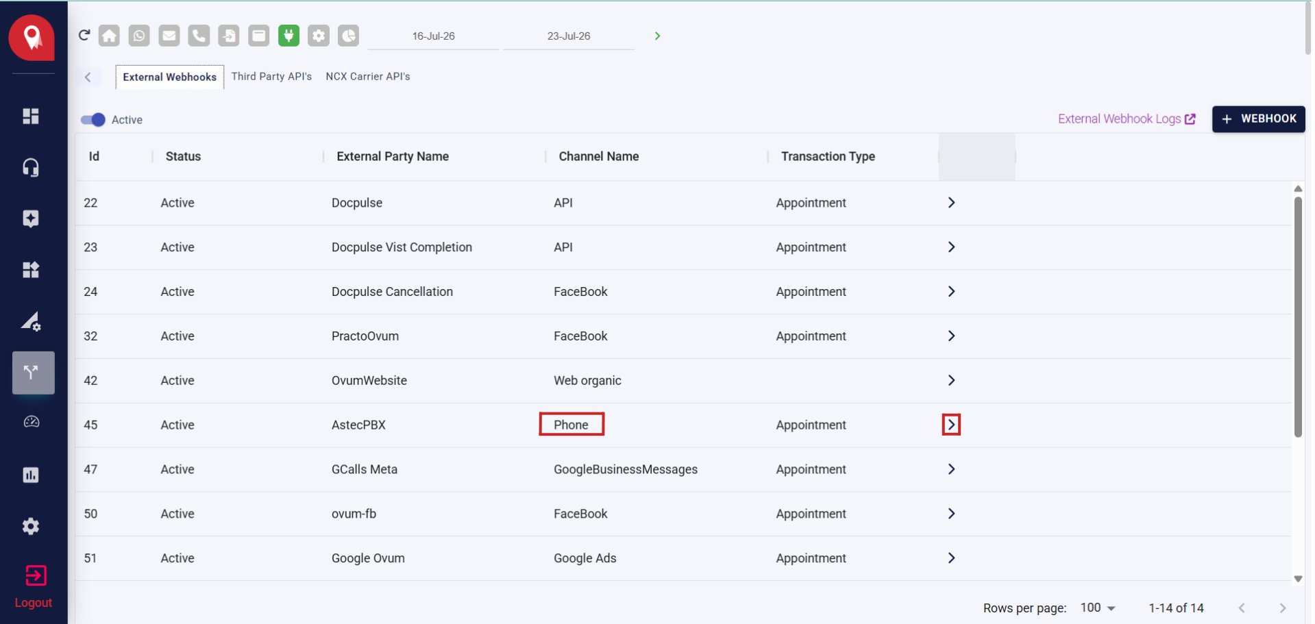
Task: Expand the Docpulse Vist Completion row chevron
Action: (x=951, y=247)
